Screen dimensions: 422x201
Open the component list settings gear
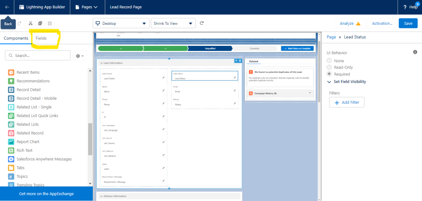(x=80, y=56)
